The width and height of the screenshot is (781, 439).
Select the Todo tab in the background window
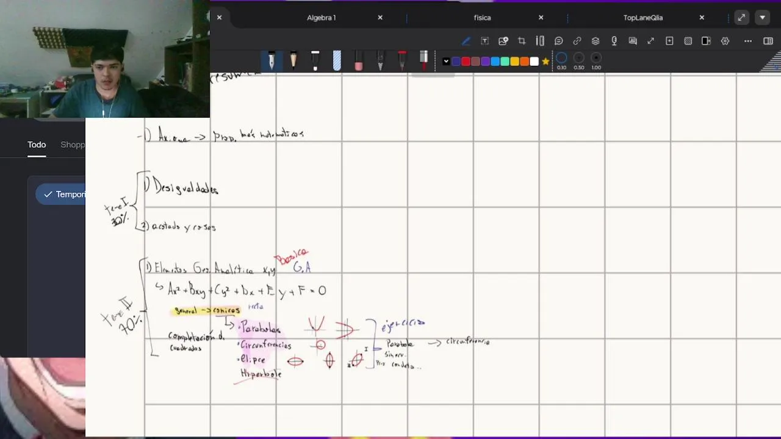37,145
